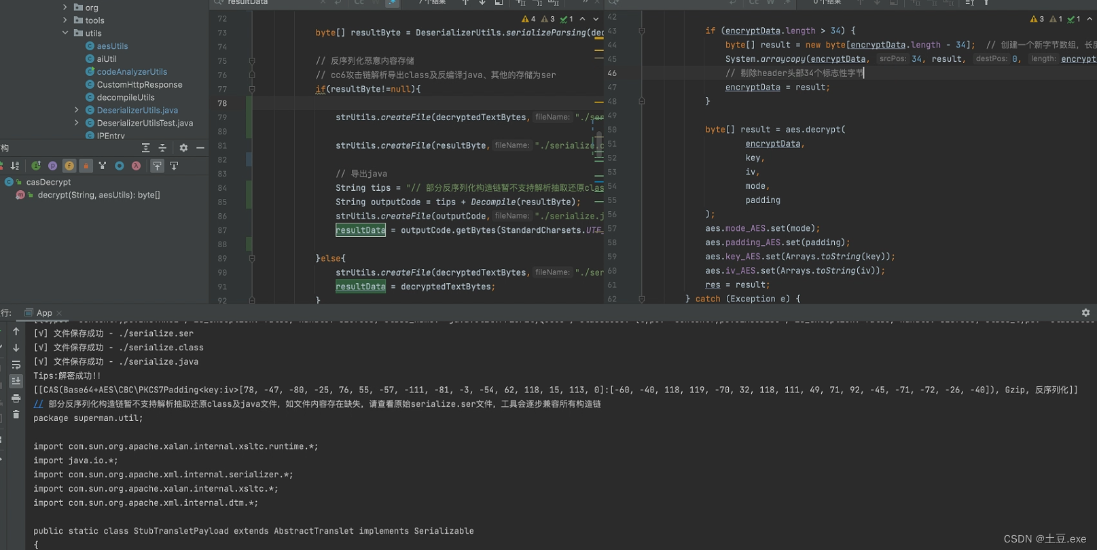Click 'package superman.util;' in console
Viewport: 1097px width, 550px height.
click(88, 418)
